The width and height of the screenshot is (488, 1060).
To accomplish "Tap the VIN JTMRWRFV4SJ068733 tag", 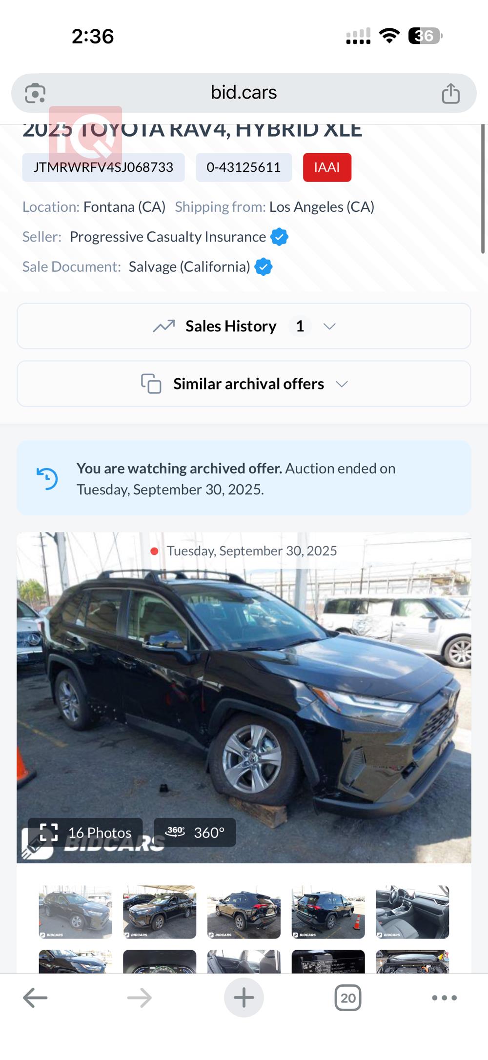I will [103, 167].
